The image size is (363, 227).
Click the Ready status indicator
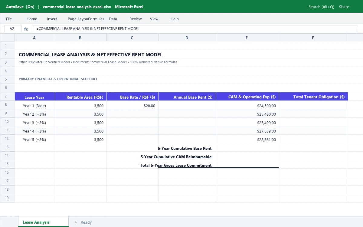(x=86, y=222)
